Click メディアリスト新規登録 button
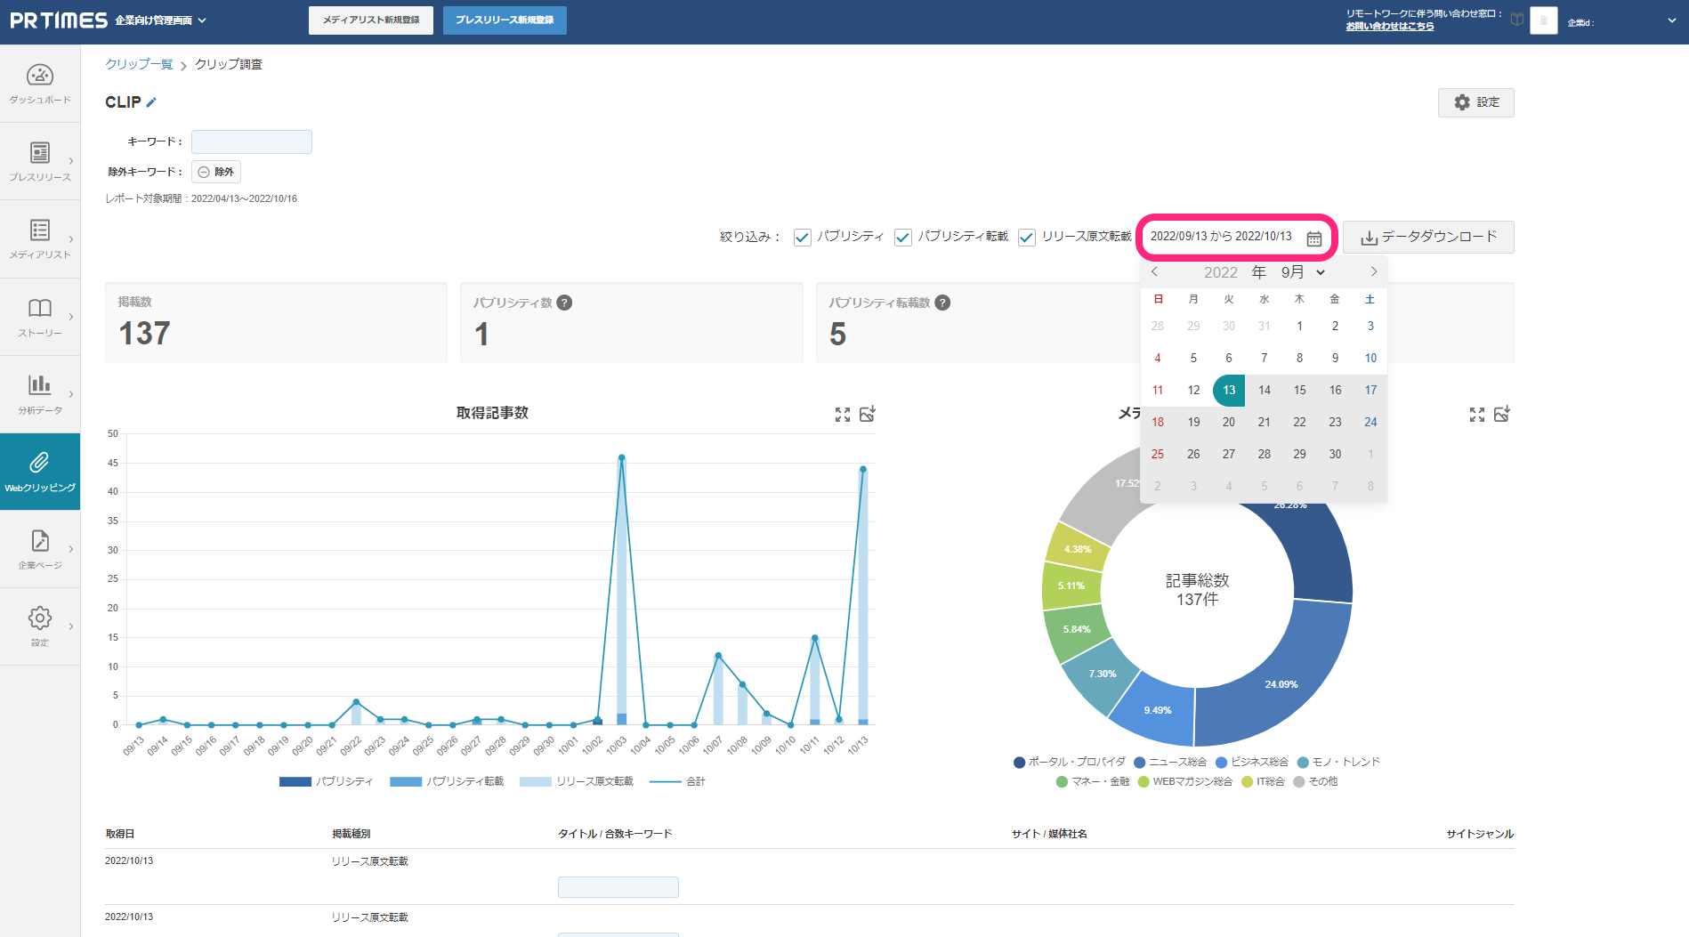The width and height of the screenshot is (1689, 937). pyautogui.click(x=371, y=20)
